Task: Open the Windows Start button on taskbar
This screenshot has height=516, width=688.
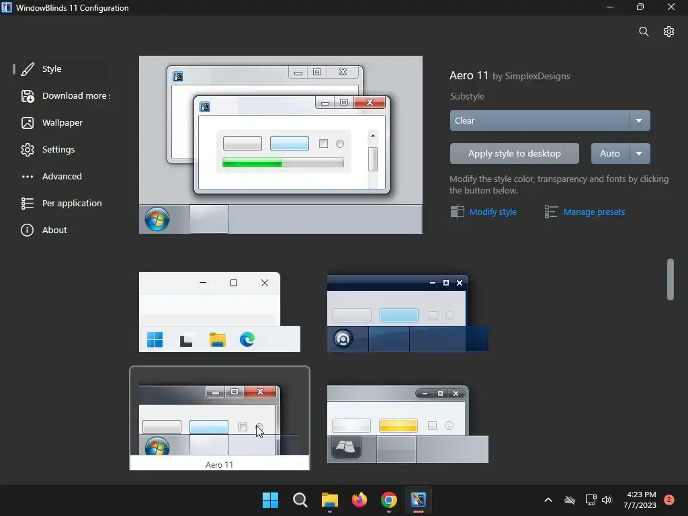Action: coord(270,500)
